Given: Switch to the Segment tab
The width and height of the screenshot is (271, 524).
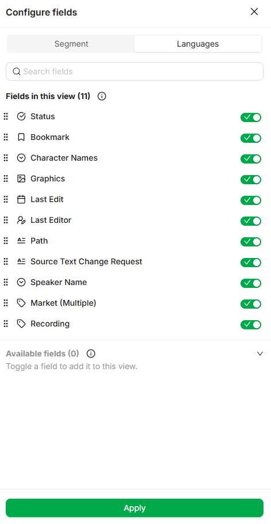Looking at the screenshot, I should tap(71, 44).
